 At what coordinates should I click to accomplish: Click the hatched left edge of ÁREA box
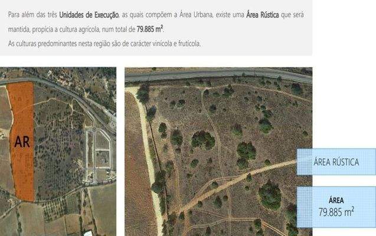[x=305, y=207]
